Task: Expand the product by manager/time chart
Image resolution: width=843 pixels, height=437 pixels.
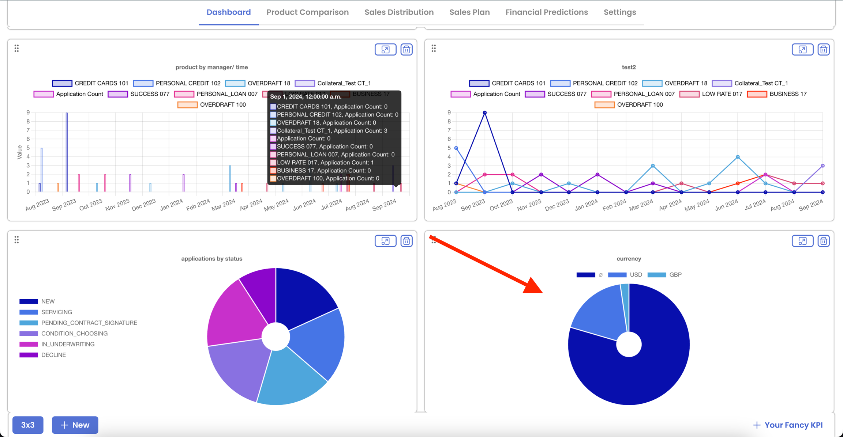Action: (x=385, y=49)
